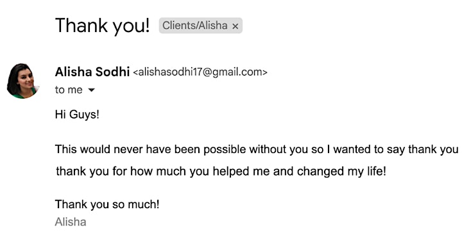462x242 pixels.
Task: Expand recipient details arrow beside 'to me'
Action: [92, 90]
